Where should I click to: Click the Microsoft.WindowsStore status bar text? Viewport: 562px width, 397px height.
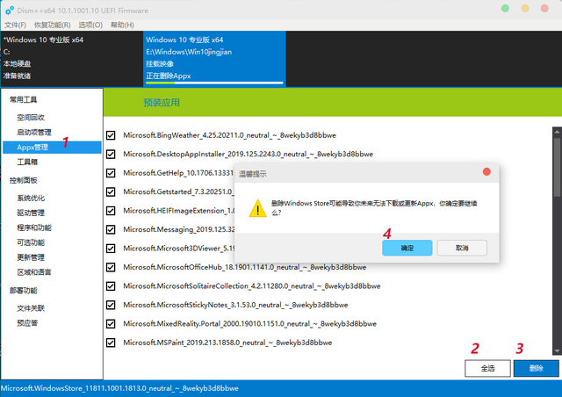point(119,388)
